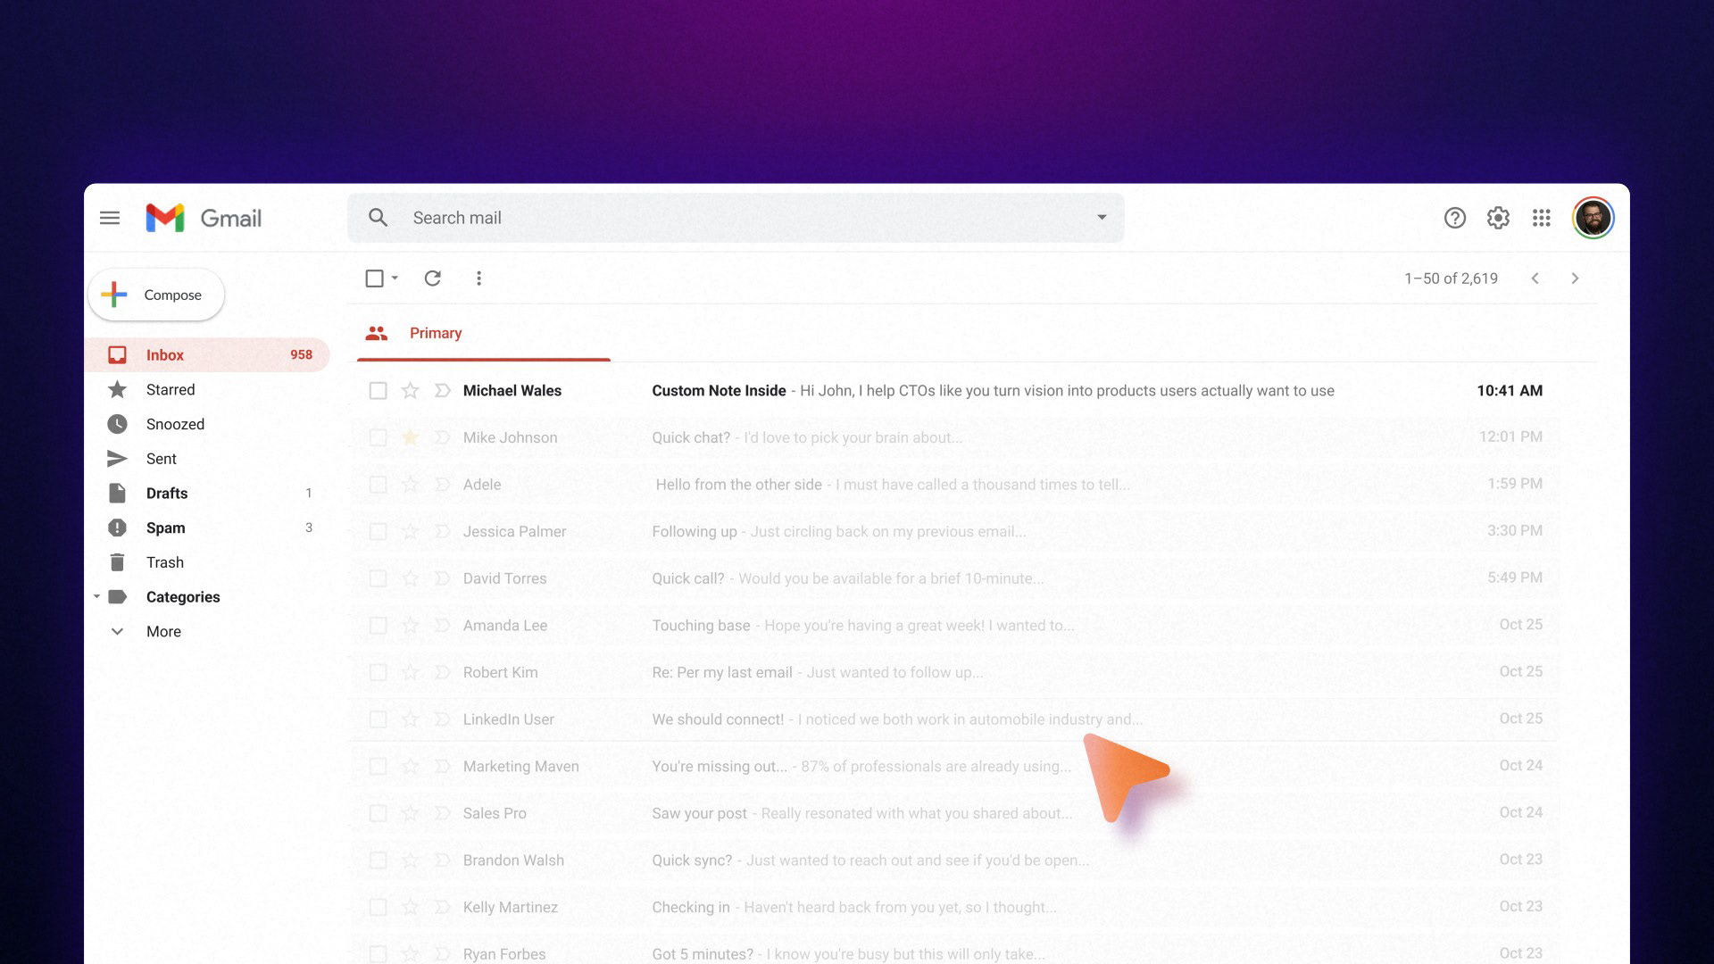Open Custom Note Inside email
The height and width of the screenshot is (964, 1714).
click(719, 391)
